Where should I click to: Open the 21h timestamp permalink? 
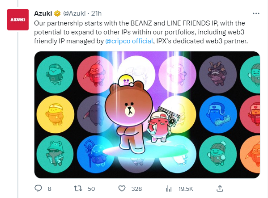[96, 13]
